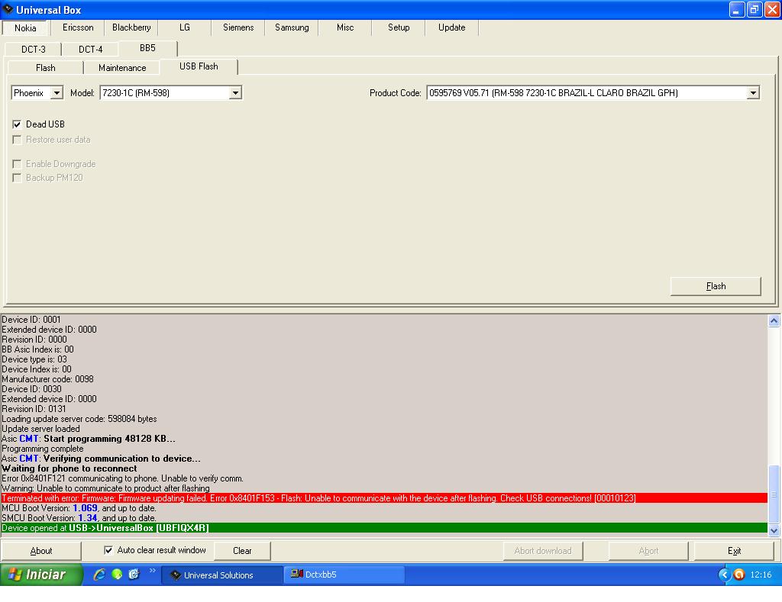Open the Flash sub-tab under BB5
Image resolution: width=782 pixels, height=602 pixels.
pyautogui.click(x=45, y=68)
